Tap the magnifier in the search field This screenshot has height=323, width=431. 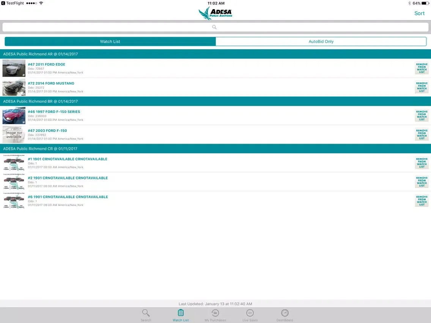[x=214, y=27]
